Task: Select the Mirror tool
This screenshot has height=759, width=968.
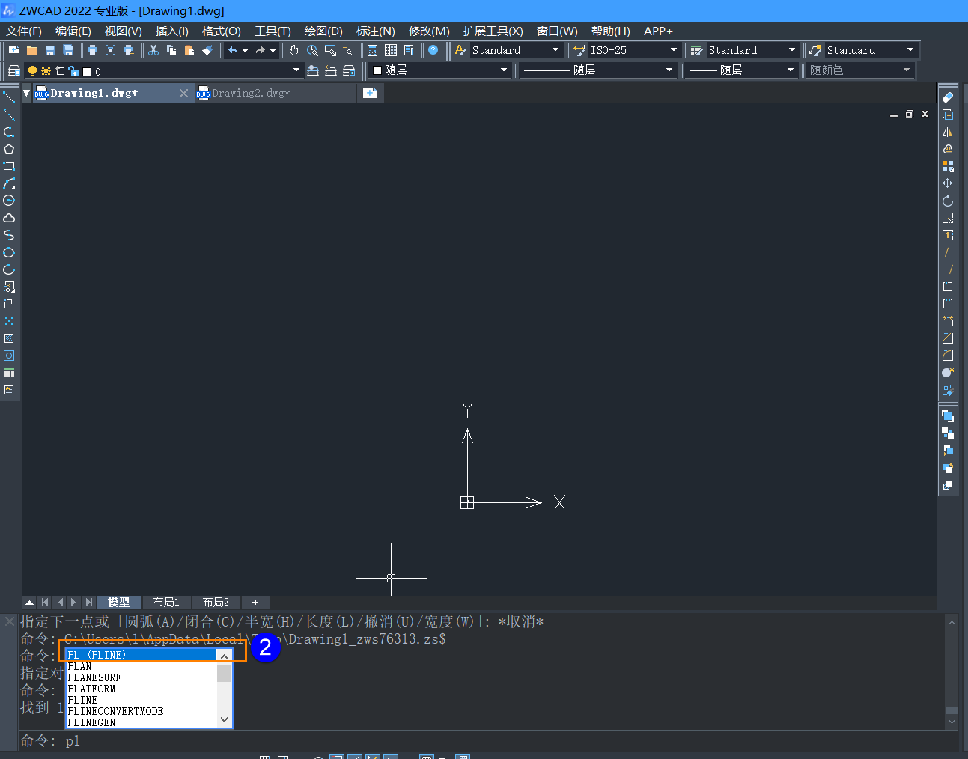Action: pos(948,132)
